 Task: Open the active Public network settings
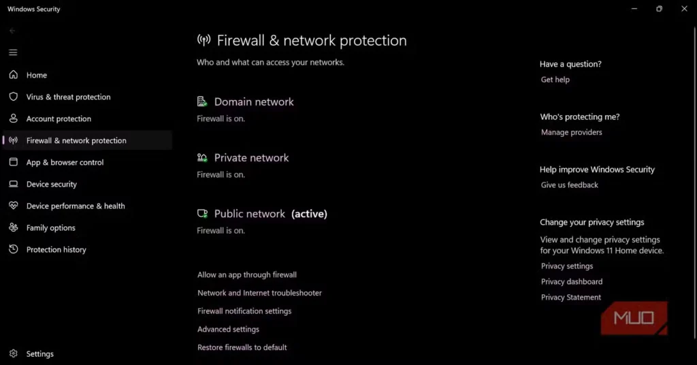point(250,214)
